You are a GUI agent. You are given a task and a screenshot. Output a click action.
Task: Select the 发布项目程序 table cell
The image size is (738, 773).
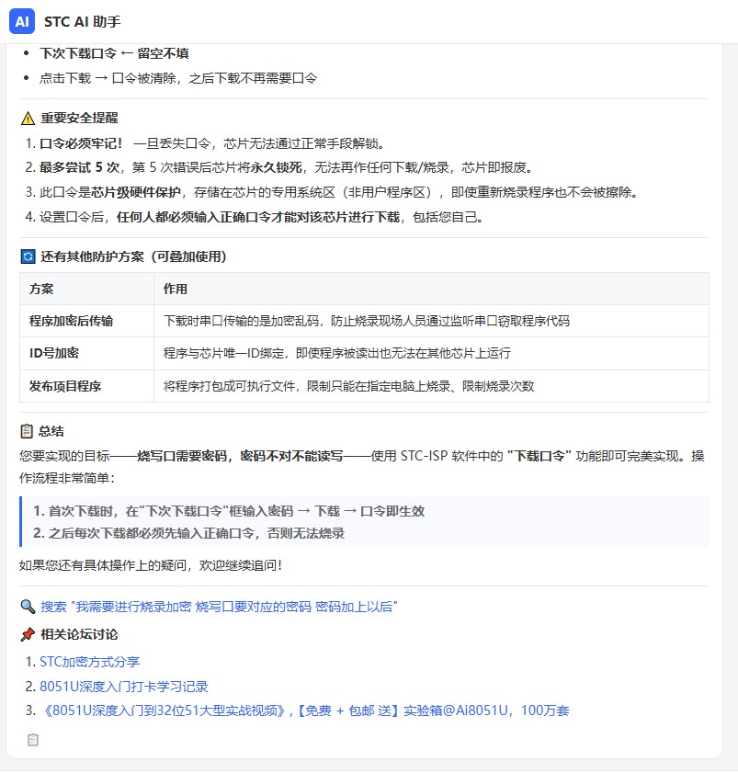point(86,386)
